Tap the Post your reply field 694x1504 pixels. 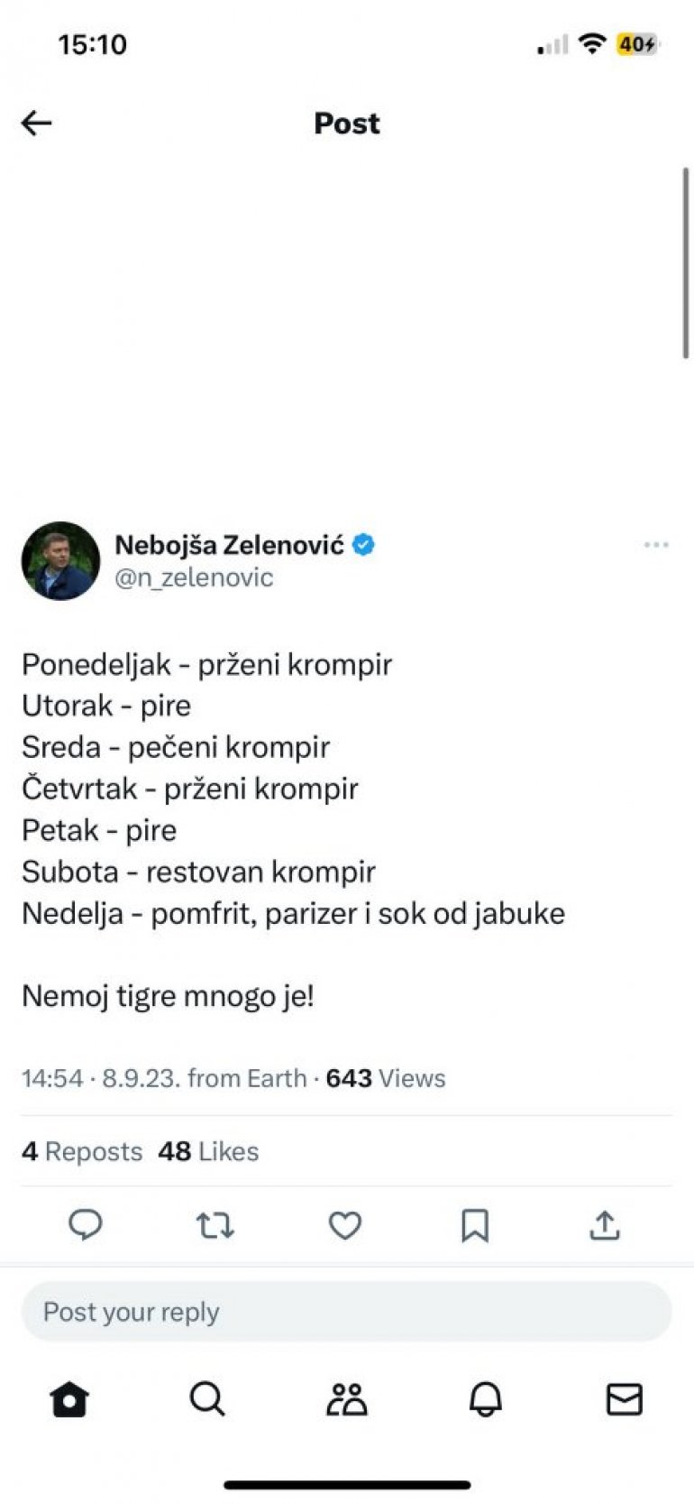347,1312
